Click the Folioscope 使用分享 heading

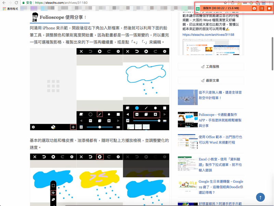[63, 17]
